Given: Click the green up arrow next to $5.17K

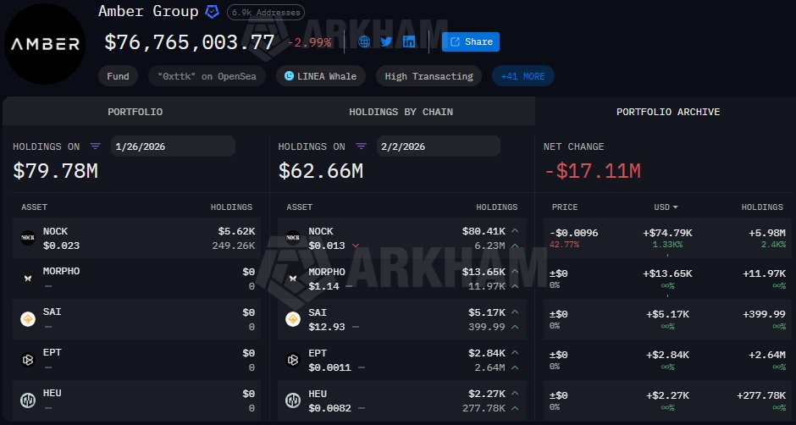Looking at the screenshot, I should pos(515,312).
